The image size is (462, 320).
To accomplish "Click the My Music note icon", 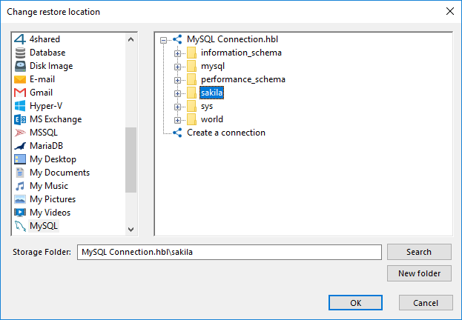I will tap(20, 186).
